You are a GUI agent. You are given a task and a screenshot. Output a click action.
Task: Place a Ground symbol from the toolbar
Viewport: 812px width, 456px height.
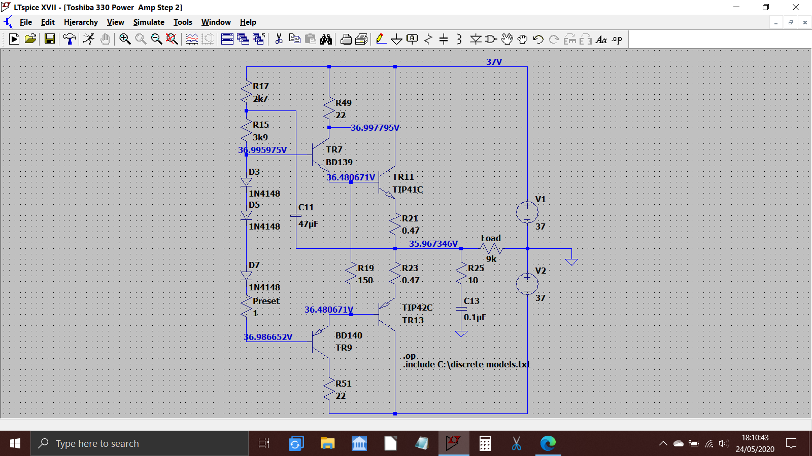(x=397, y=39)
